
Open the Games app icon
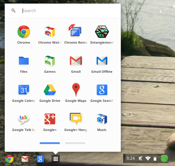[x=50, y=61]
